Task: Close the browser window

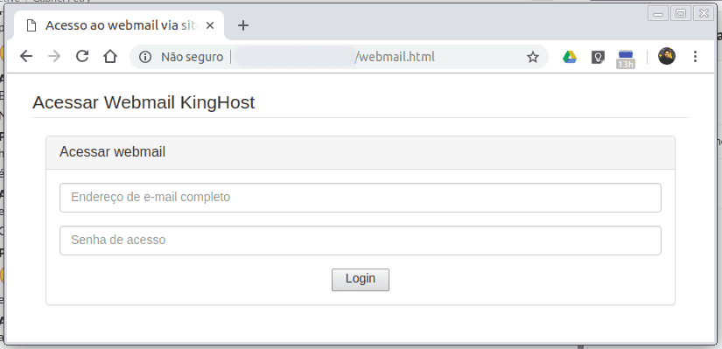Action: coord(704,13)
